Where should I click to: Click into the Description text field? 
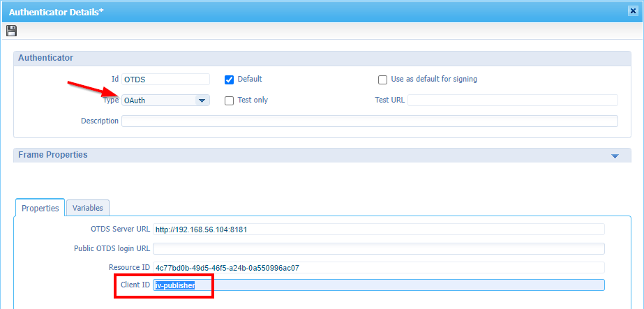[369, 121]
